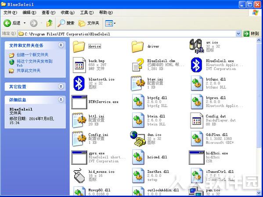Select the btav.ini settings file icon

tap(138, 83)
